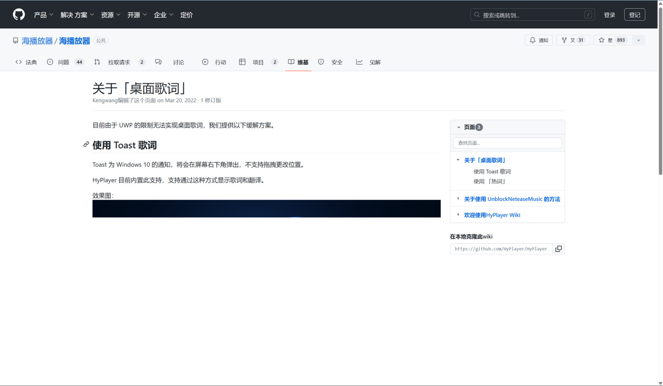Expand the 欢迎使用HyPlayer Wiki outline arrow
This screenshot has height=386, width=663.
pyautogui.click(x=458, y=215)
